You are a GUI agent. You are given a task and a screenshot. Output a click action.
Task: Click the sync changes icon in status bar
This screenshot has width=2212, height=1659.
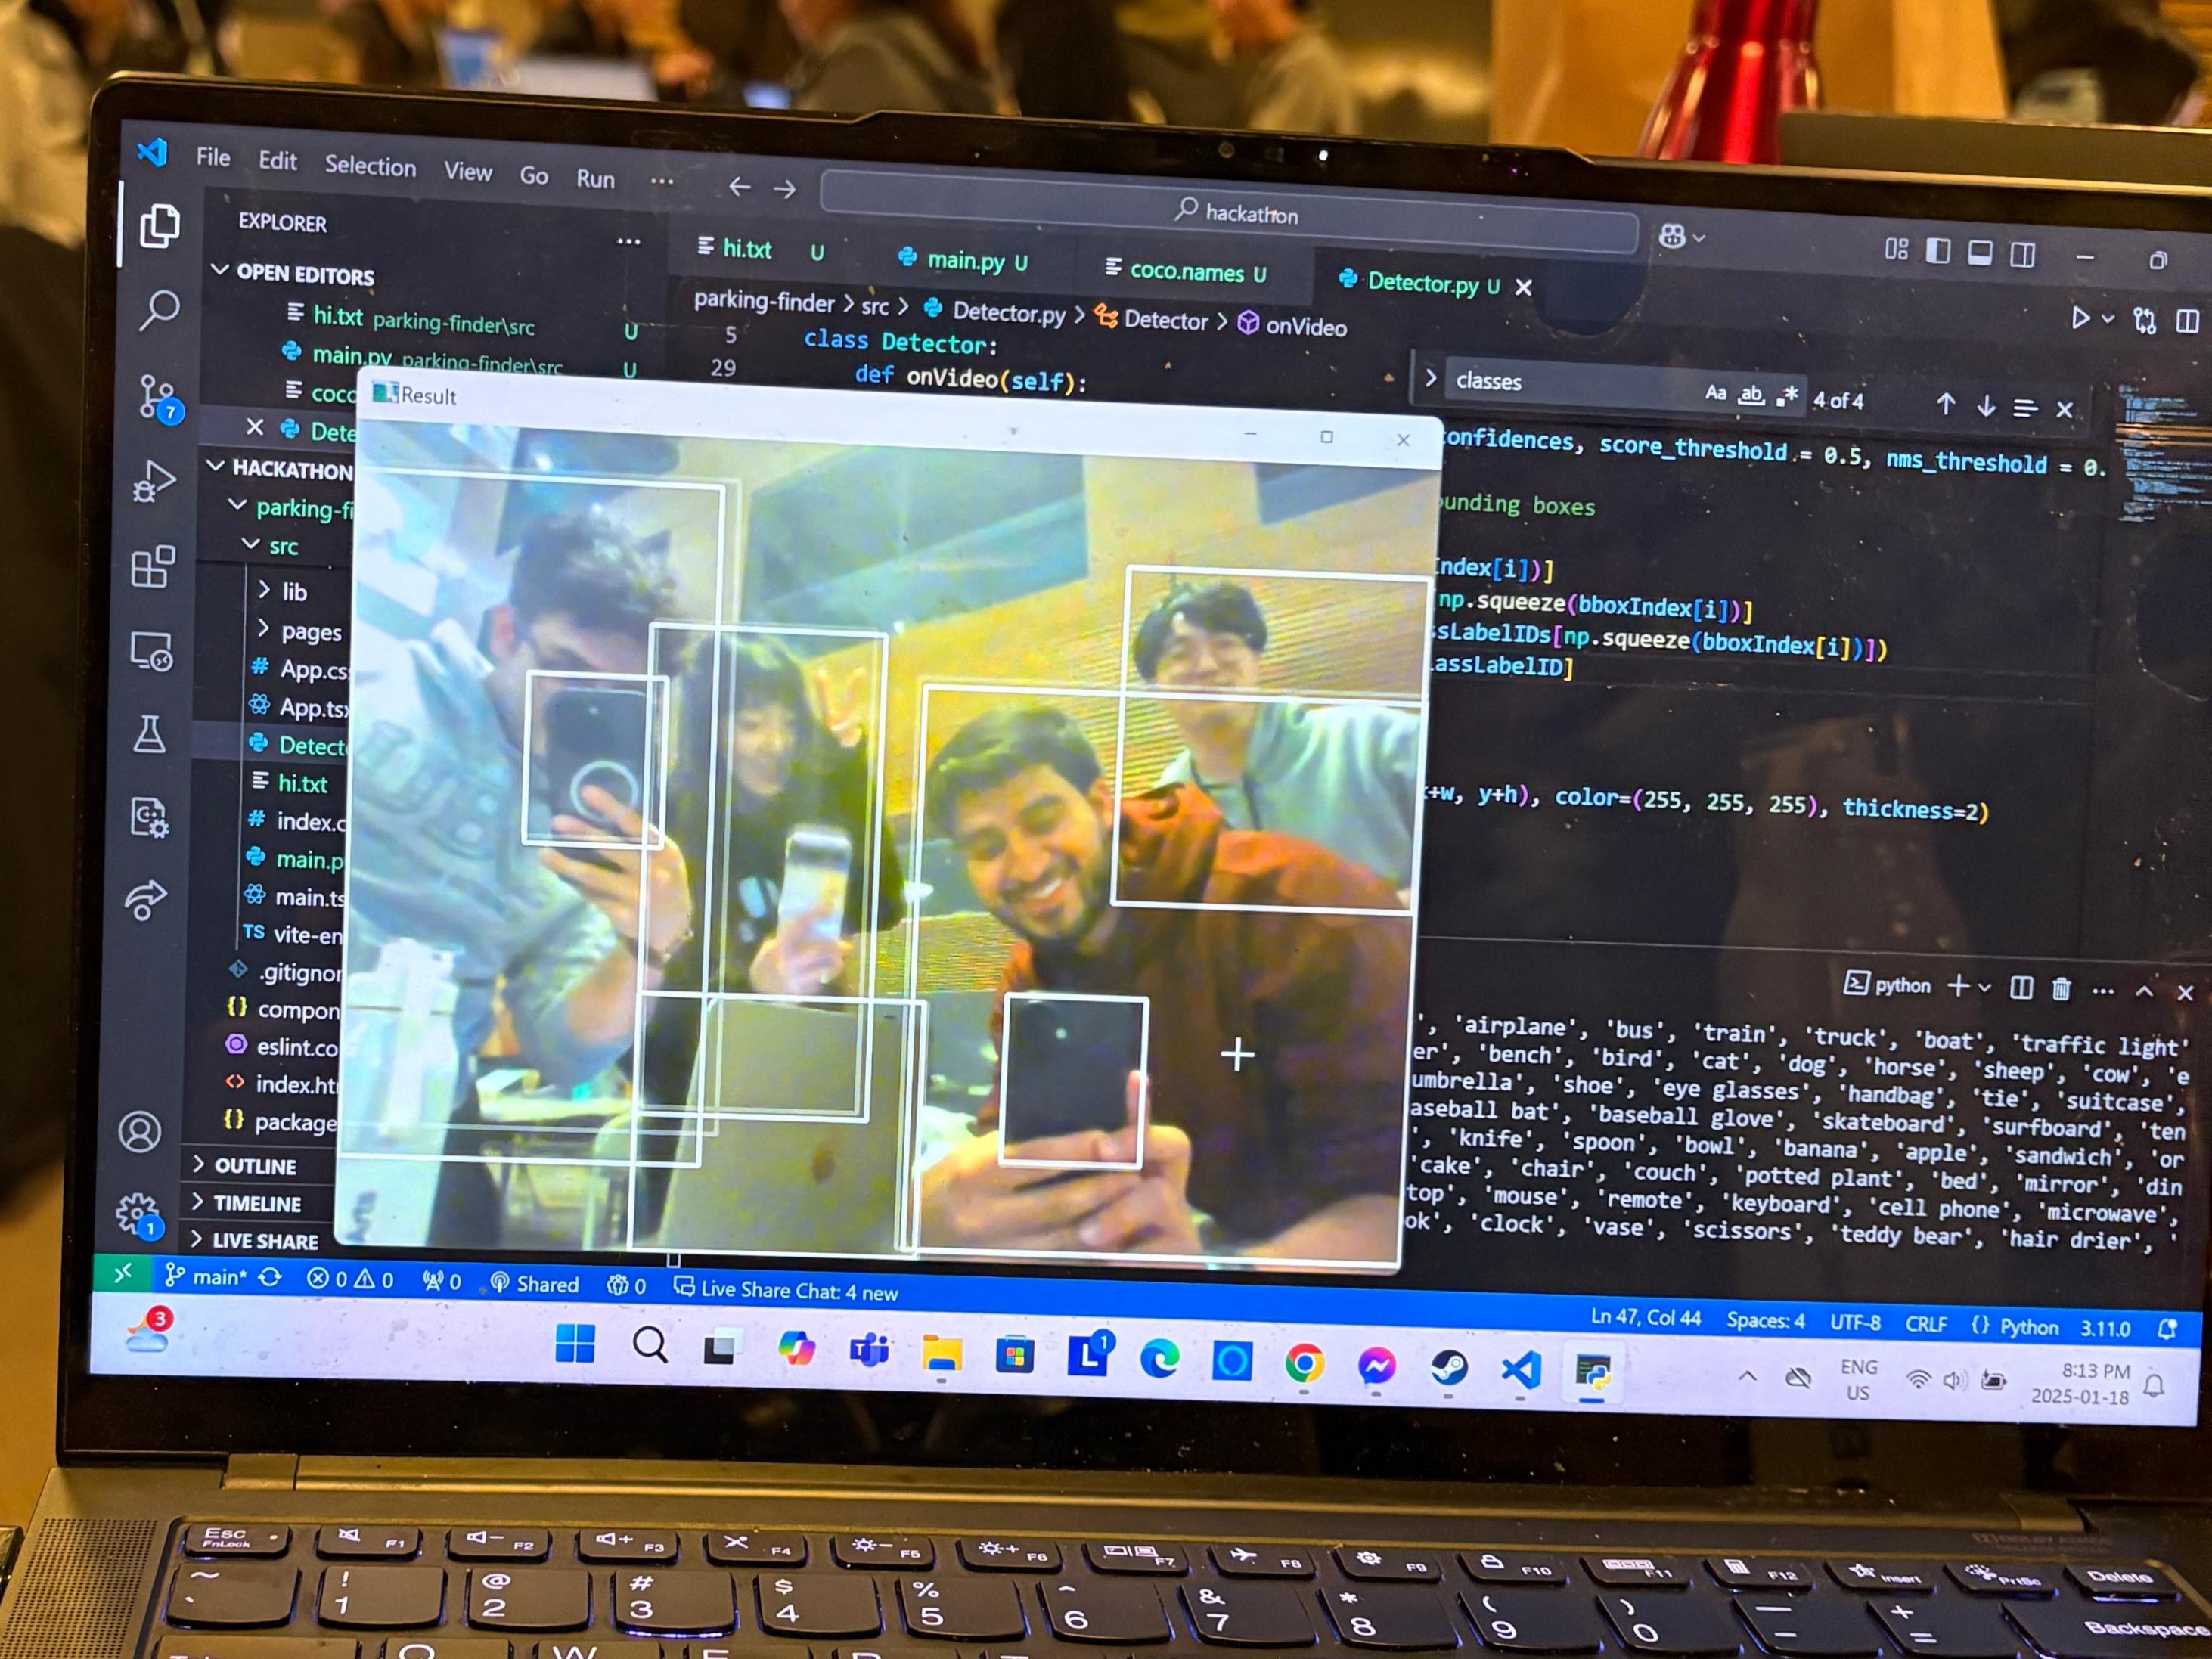(270, 1277)
